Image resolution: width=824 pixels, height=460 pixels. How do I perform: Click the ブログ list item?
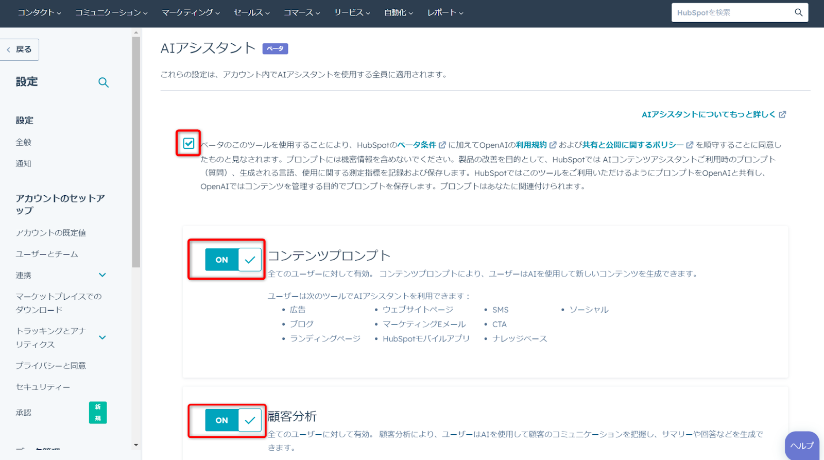coord(302,324)
